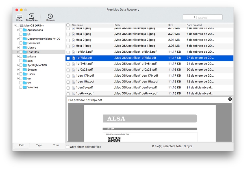Click the Home toolbar icon
This screenshot has height=169, width=246.
click(19, 17)
